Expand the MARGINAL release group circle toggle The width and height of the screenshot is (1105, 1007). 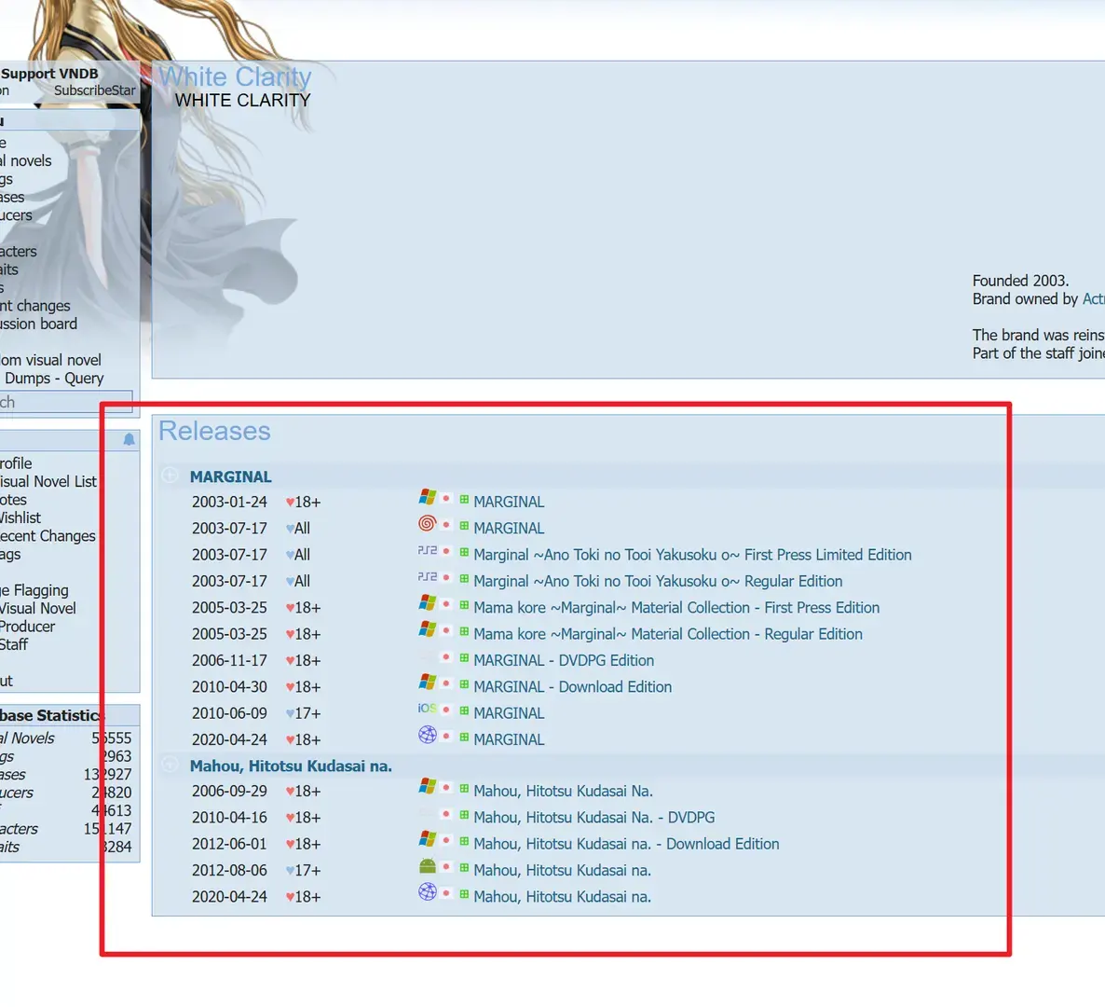(x=170, y=476)
